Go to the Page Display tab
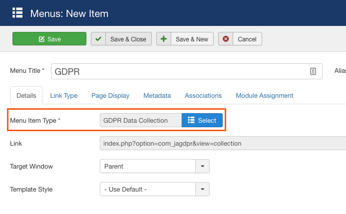346x214 pixels. [x=110, y=95]
